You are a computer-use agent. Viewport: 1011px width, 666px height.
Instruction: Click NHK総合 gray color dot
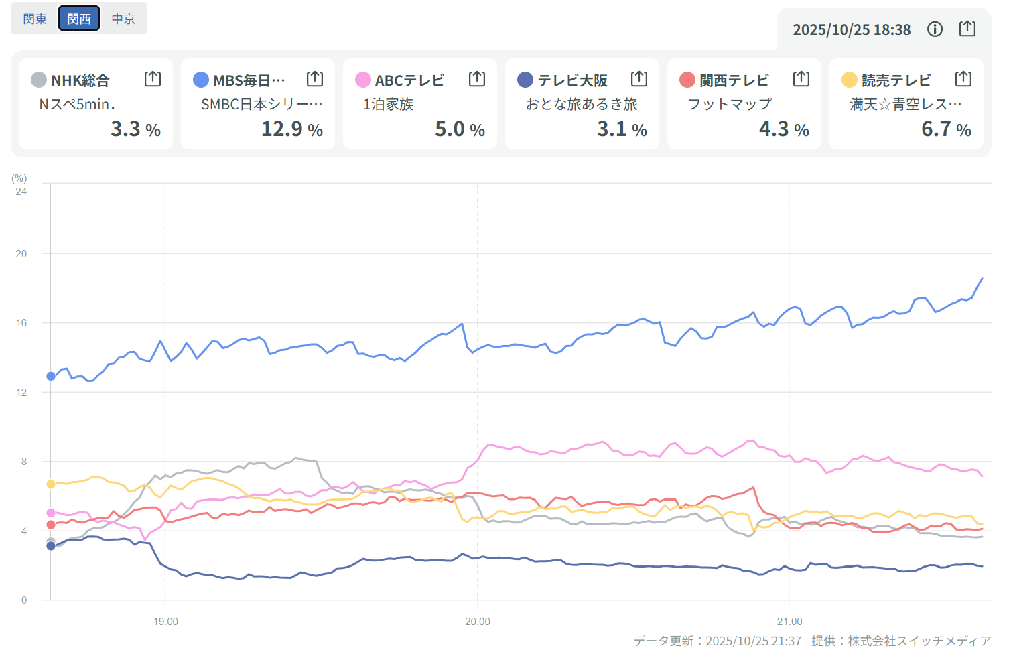[39, 80]
